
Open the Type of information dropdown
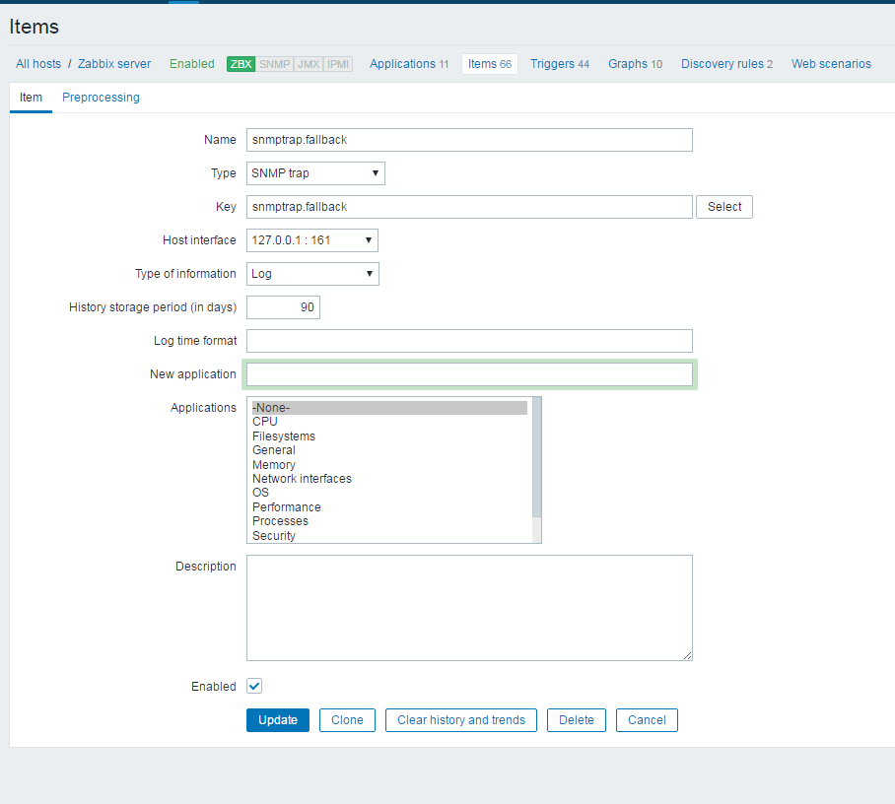click(x=312, y=274)
